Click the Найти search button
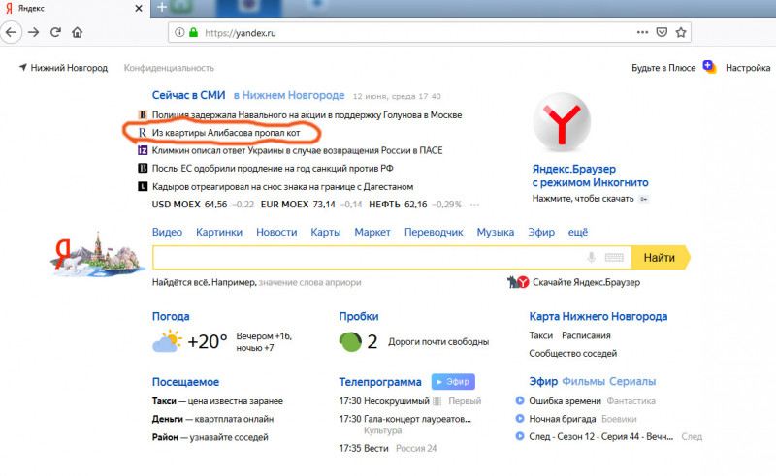Image resolution: width=776 pixels, height=476 pixels. click(x=660, y=257)
